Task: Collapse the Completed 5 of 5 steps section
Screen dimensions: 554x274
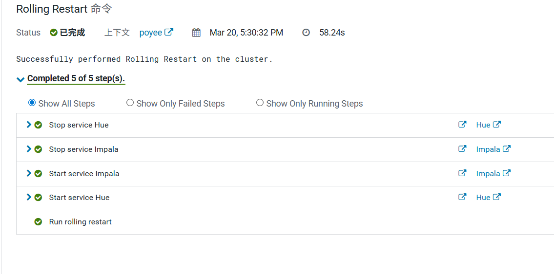Action: point(21,79)
